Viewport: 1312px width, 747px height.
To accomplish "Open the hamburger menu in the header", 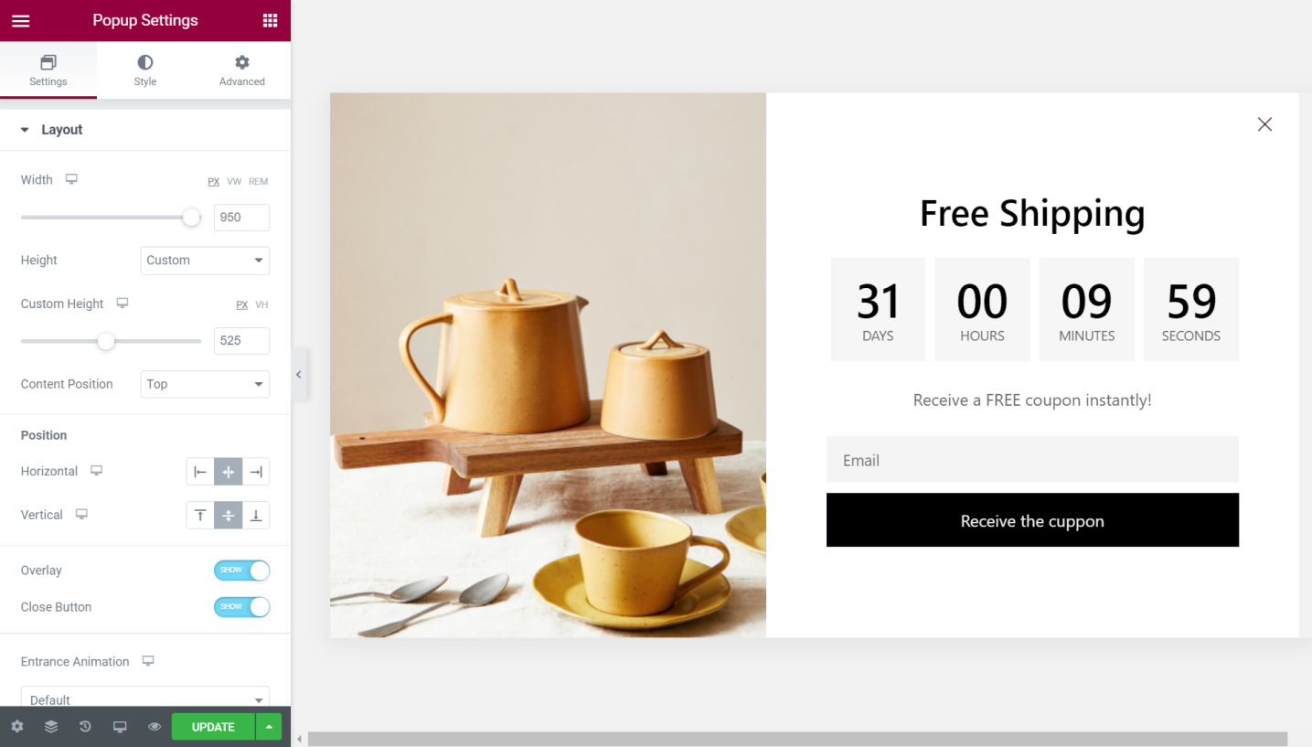I will click(20, 20).
